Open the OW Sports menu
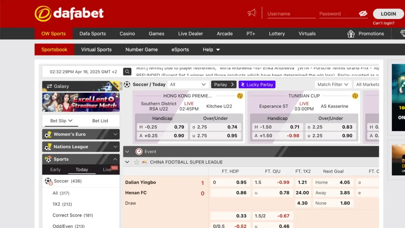 [53, 34]
